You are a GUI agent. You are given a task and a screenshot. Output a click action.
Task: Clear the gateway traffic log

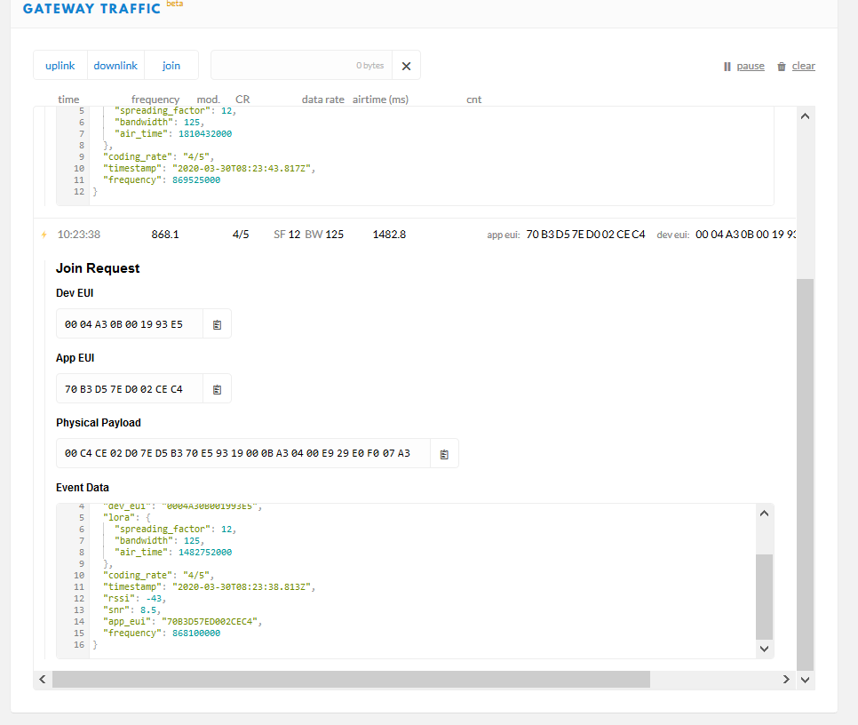(x=796, y=67)
